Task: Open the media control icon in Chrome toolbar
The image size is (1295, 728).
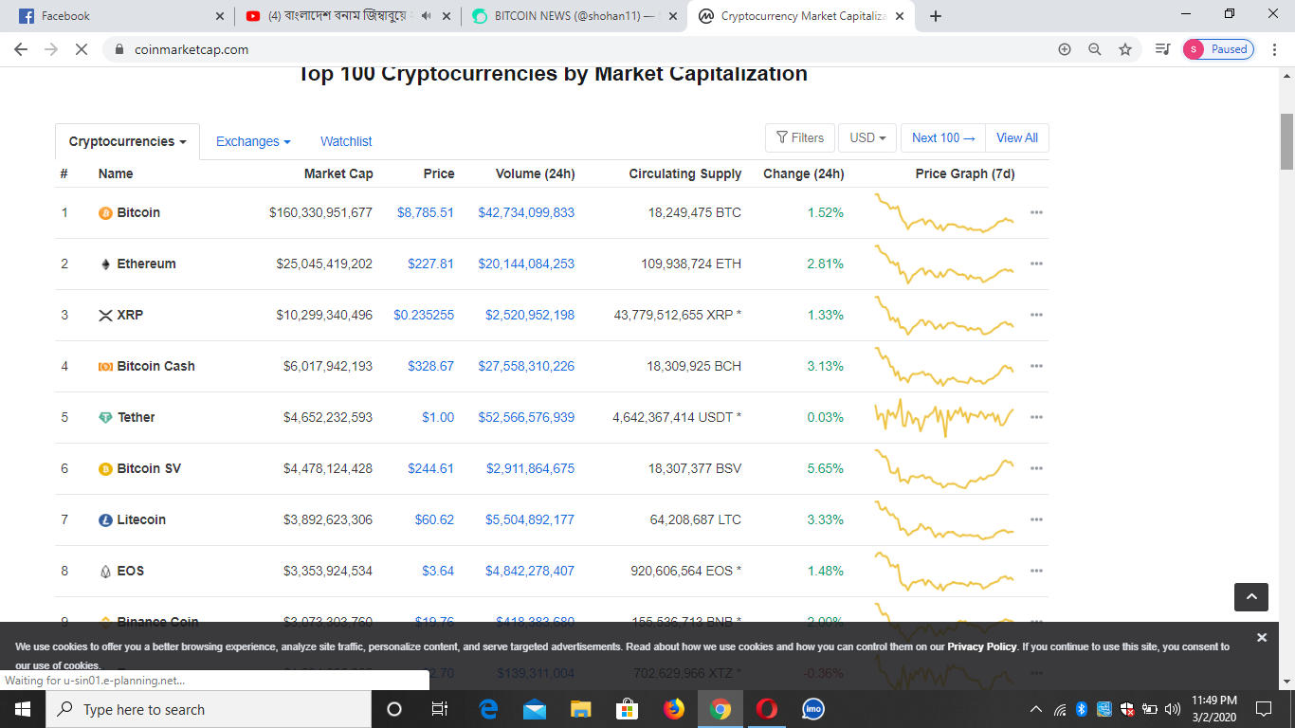Action: click(1162, 49)
